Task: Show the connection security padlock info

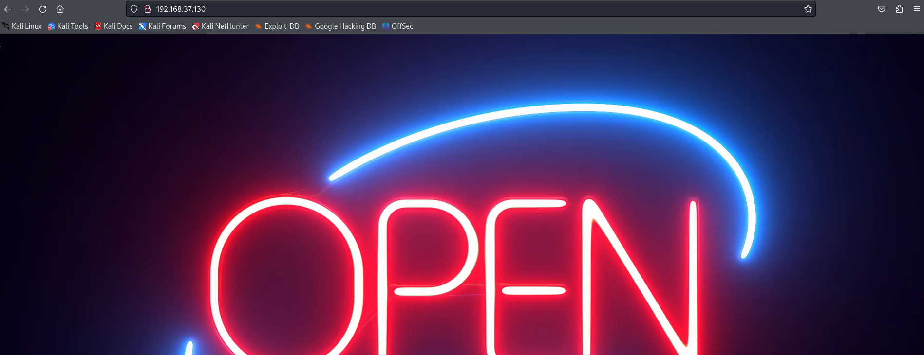Action: [x=147, y=9]
